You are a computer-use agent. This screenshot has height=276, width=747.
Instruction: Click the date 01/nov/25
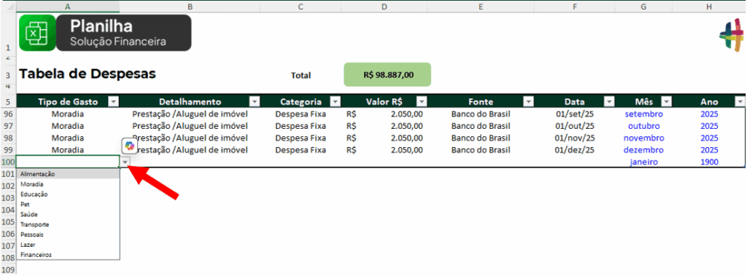click(575, 138)
